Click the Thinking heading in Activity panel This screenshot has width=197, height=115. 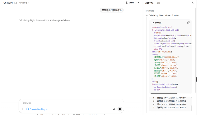coord(150,11)
